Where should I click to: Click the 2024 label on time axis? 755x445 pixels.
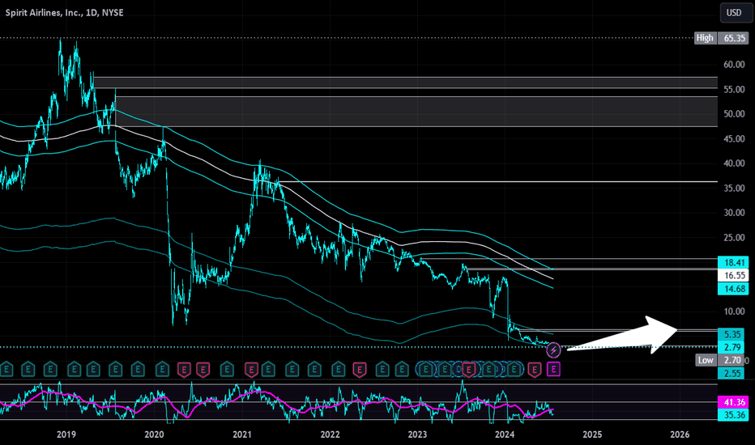tap(505, 434)
